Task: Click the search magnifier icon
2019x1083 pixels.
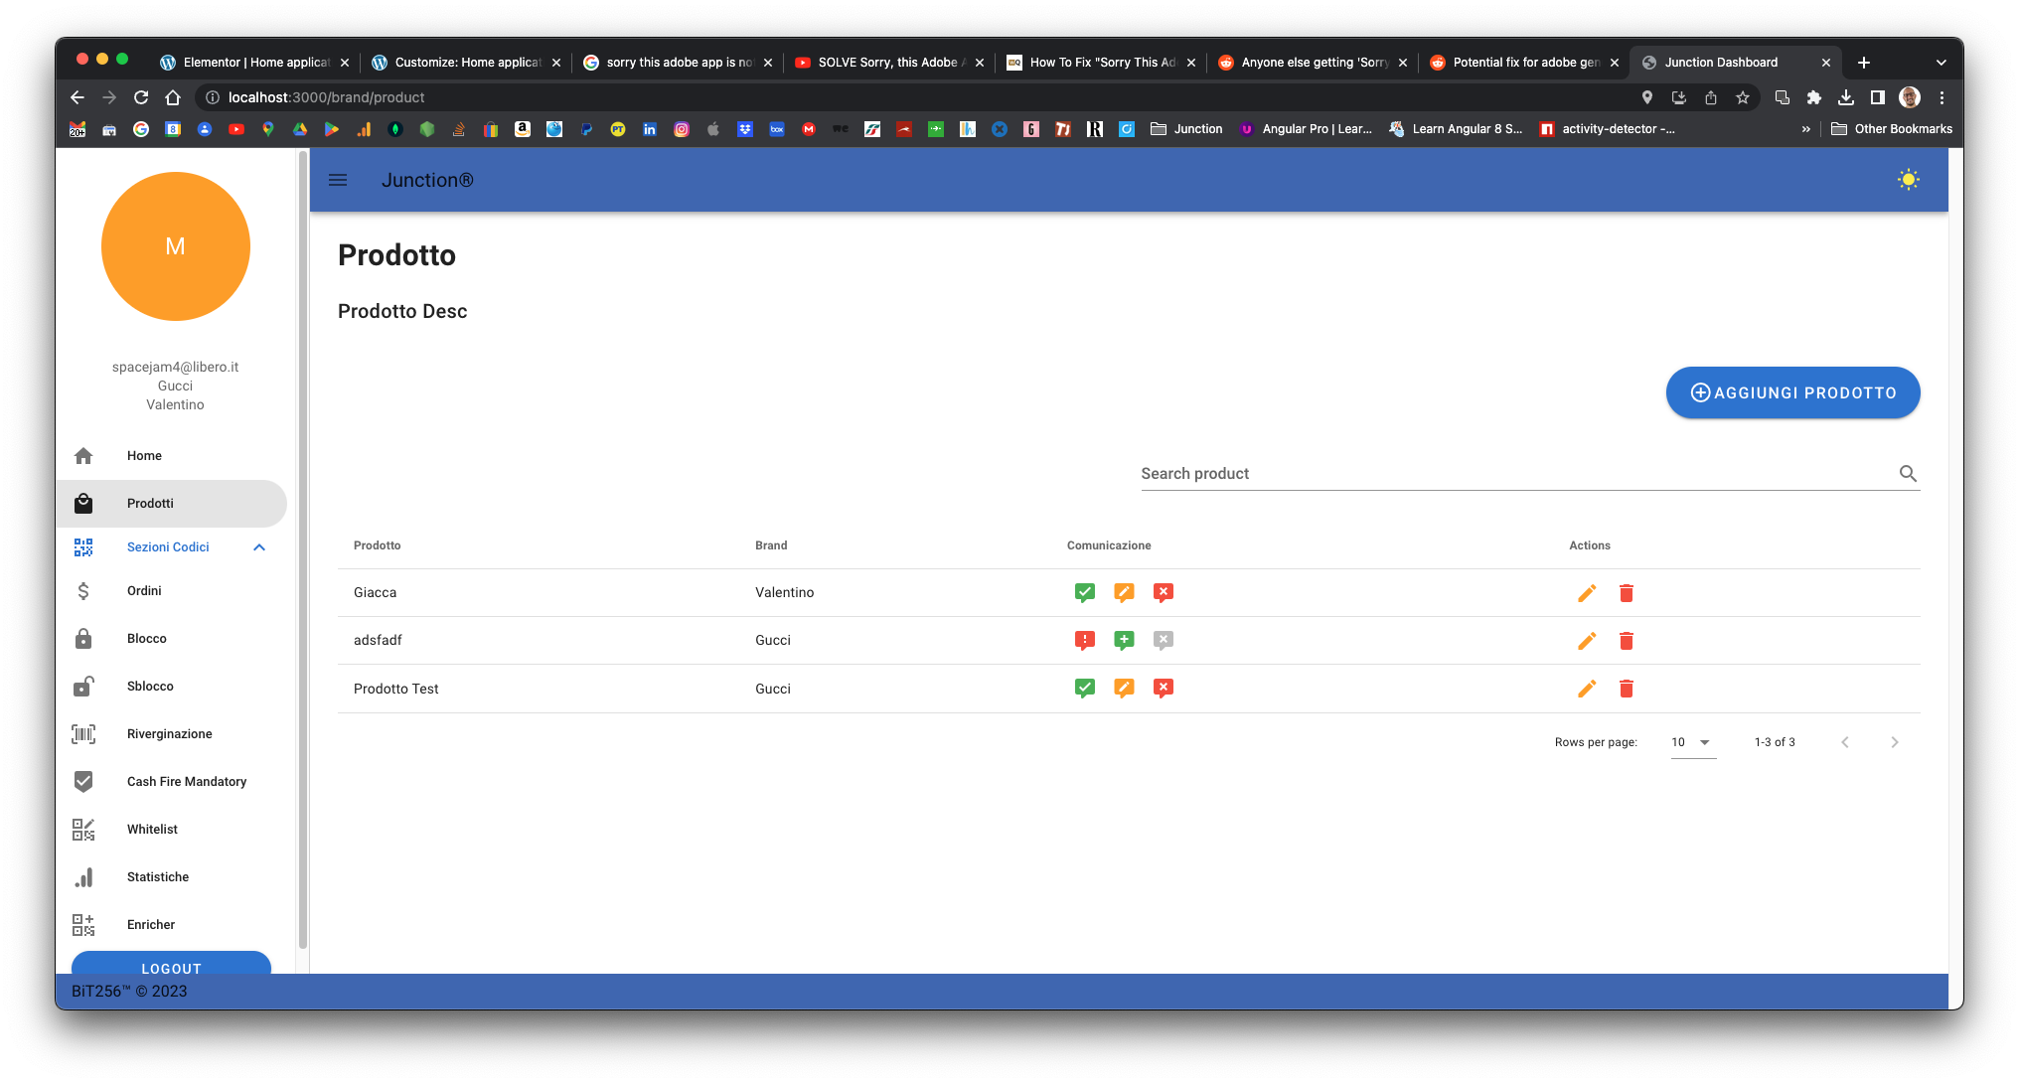Action: [1908, 474]
